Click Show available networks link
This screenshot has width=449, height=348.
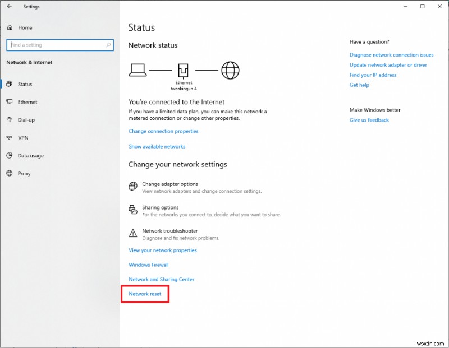(157, 146)
